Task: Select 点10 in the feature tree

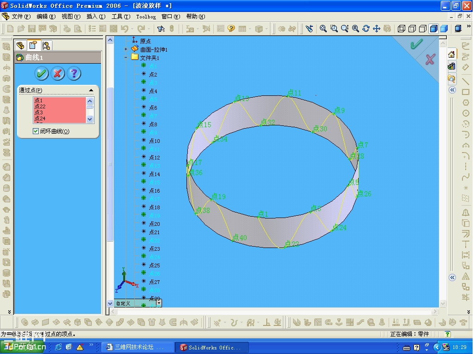Action: [155, 141]
